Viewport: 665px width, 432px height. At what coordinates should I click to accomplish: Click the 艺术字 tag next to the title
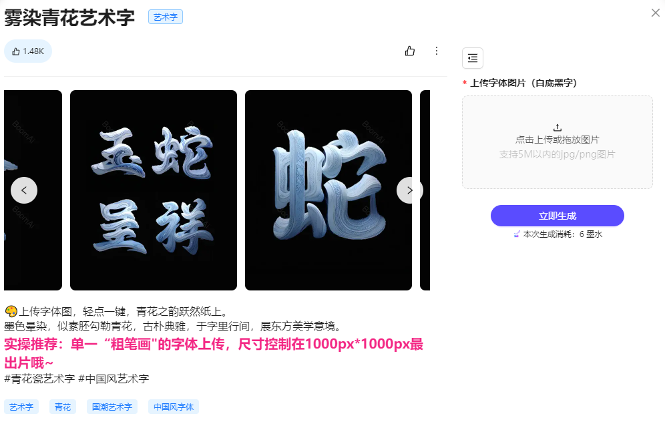pos(166,17)
